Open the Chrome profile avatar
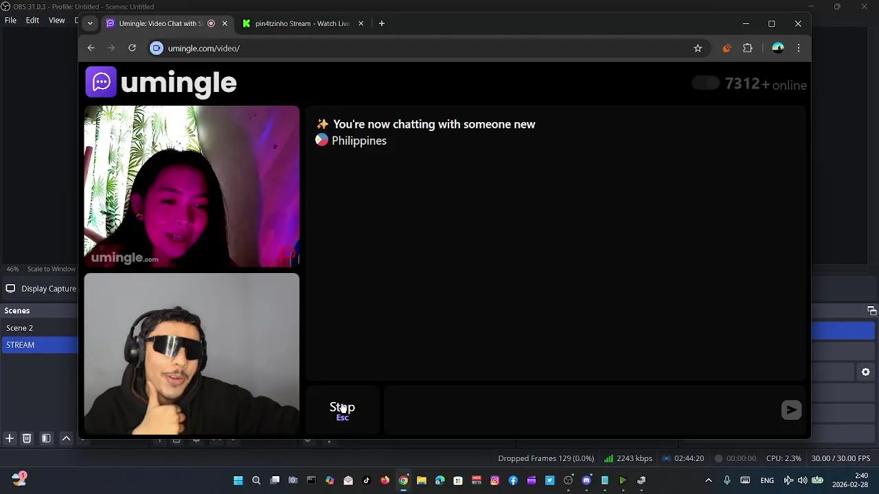 point(777,48)
